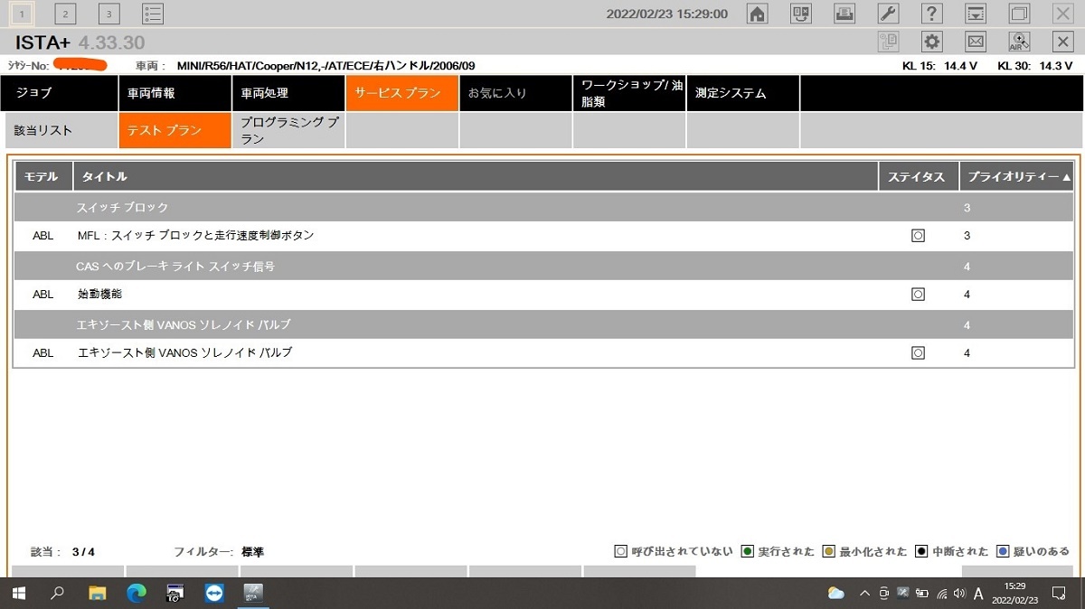Launch Microsoft Edge from taskbar

(x=137, y=594)
